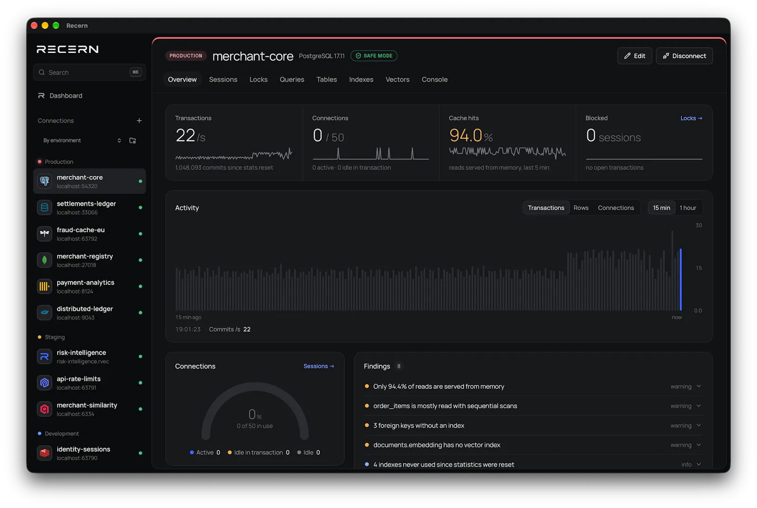This screenshot has height=508, width=757.
Task: Open the By environment grouping dropdown
Action: 82,140
